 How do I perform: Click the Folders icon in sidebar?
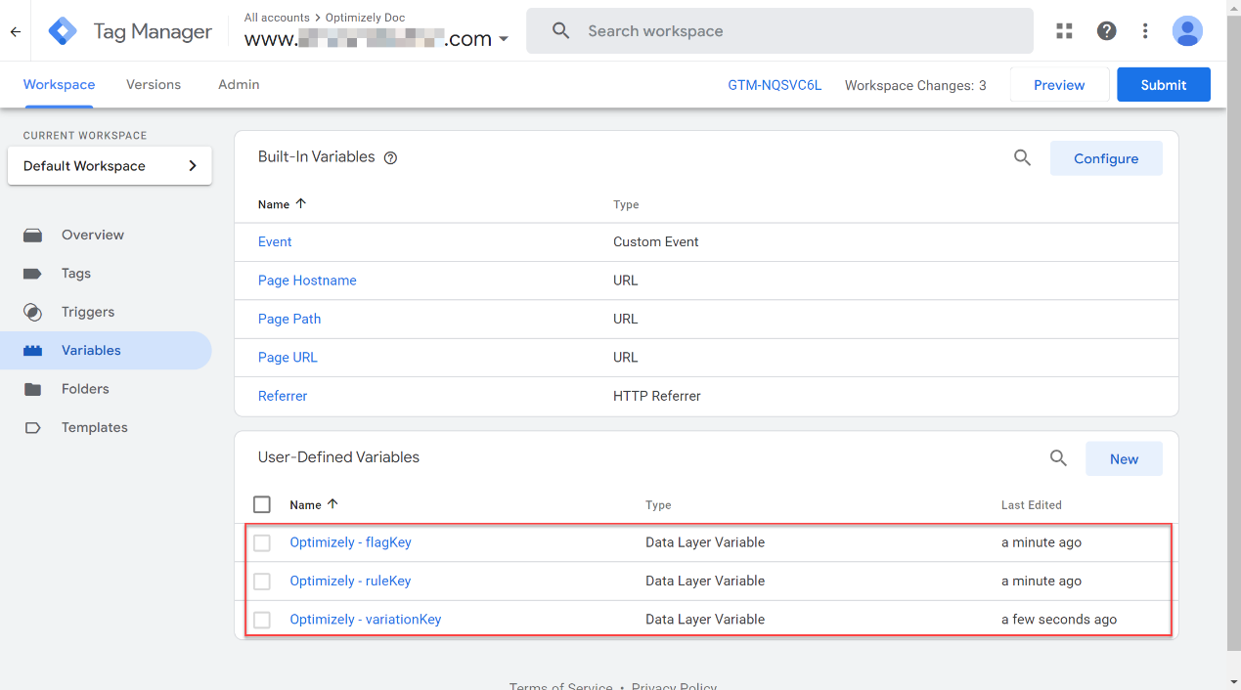pyautogui.click(x=33, y=389)
